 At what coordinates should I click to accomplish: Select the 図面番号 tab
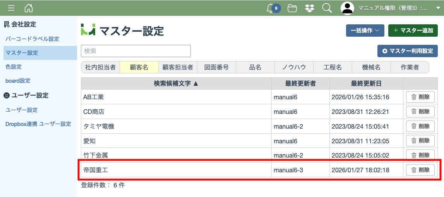pos(216,67)
